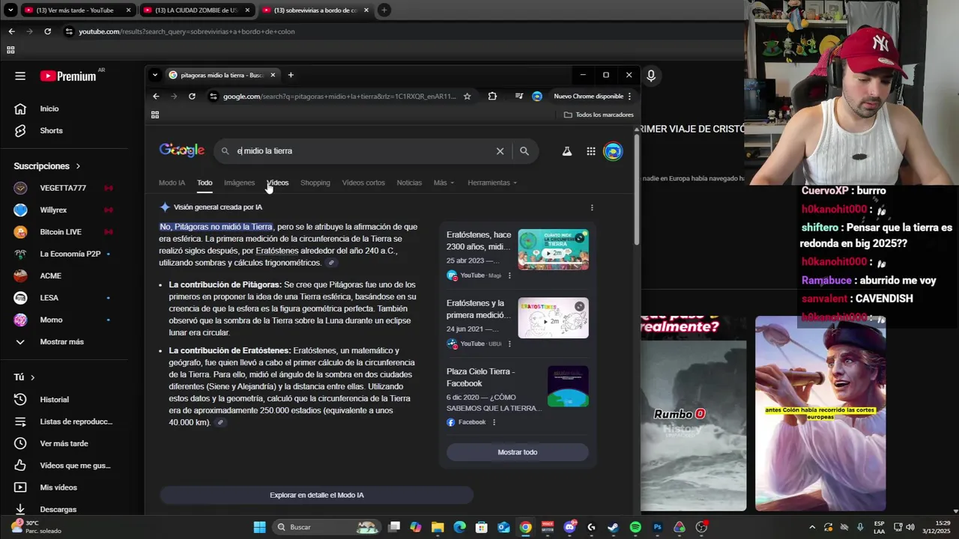Viewport: 959px width, 539px height.
Task: Go back in the Google Chrome window
Action: pyautogui.click(x=156, y=96)
